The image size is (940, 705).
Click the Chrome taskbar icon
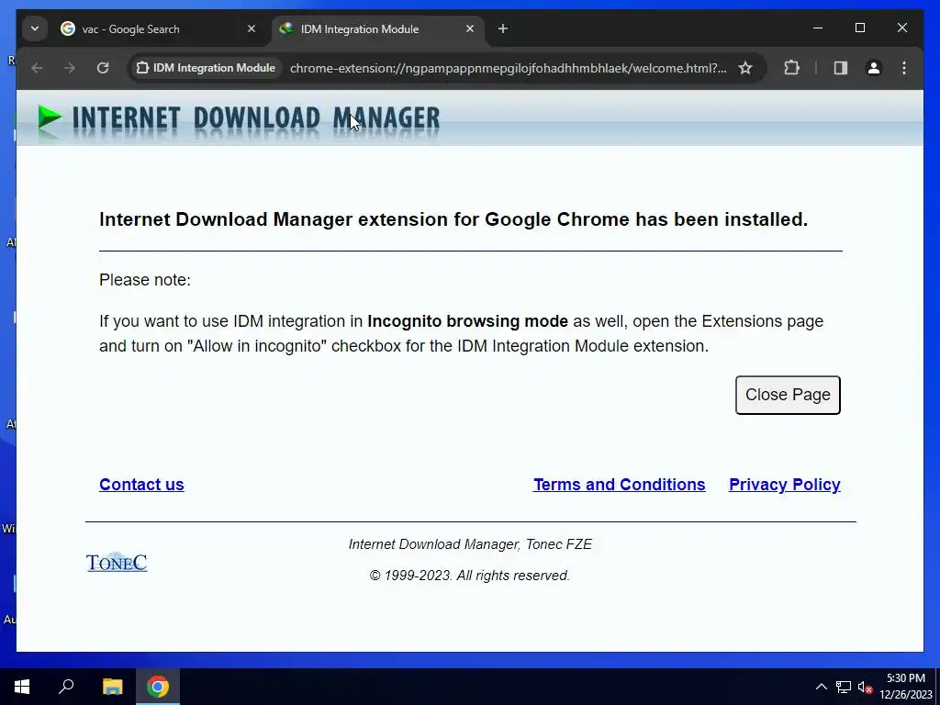(x=158, y=687)
